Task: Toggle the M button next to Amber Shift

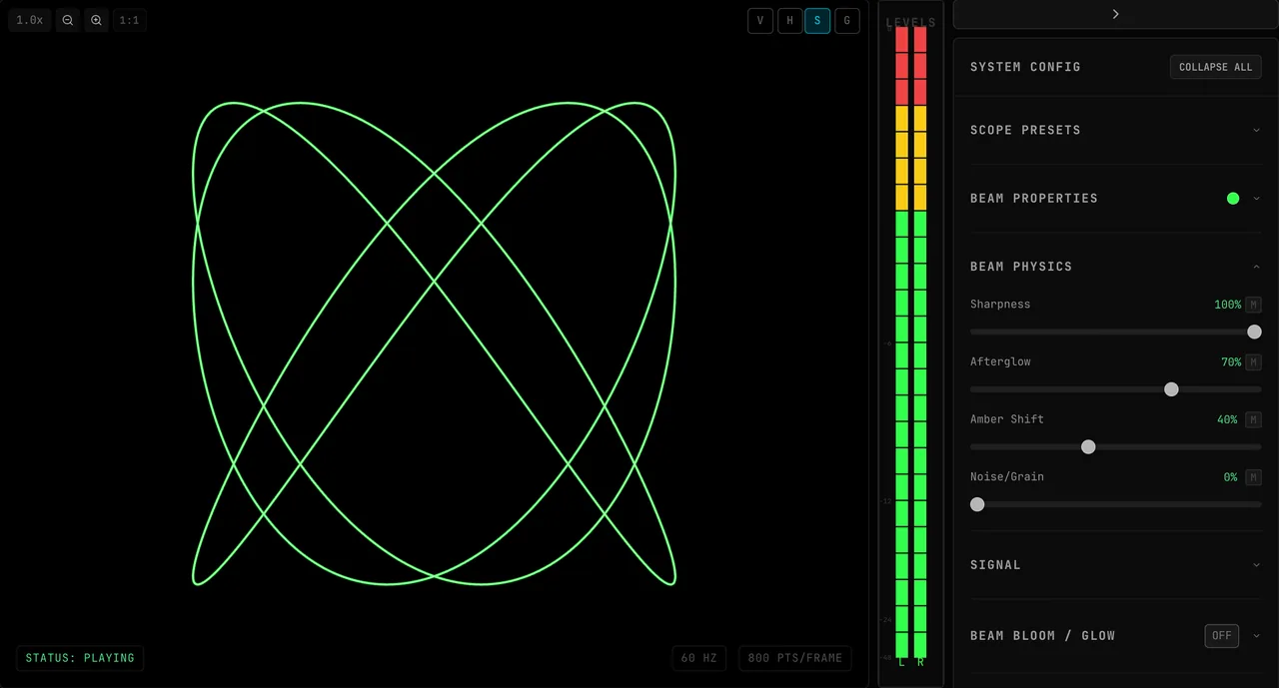Action: coord(1253,420)
